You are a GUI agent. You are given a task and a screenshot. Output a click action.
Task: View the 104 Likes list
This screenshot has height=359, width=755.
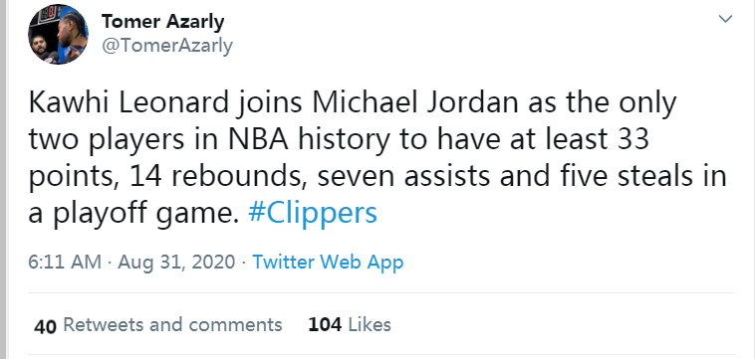[x=350, y=325]
